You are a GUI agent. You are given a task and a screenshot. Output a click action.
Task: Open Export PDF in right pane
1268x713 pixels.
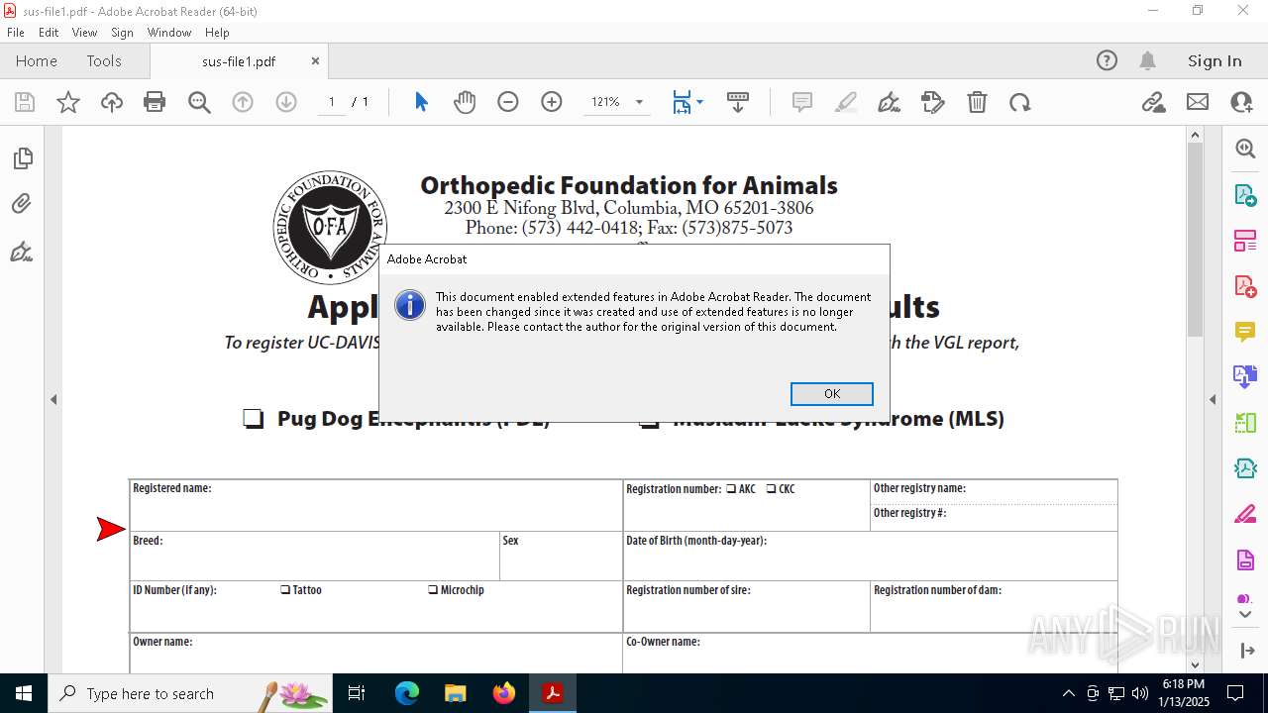click(1245, 194)
